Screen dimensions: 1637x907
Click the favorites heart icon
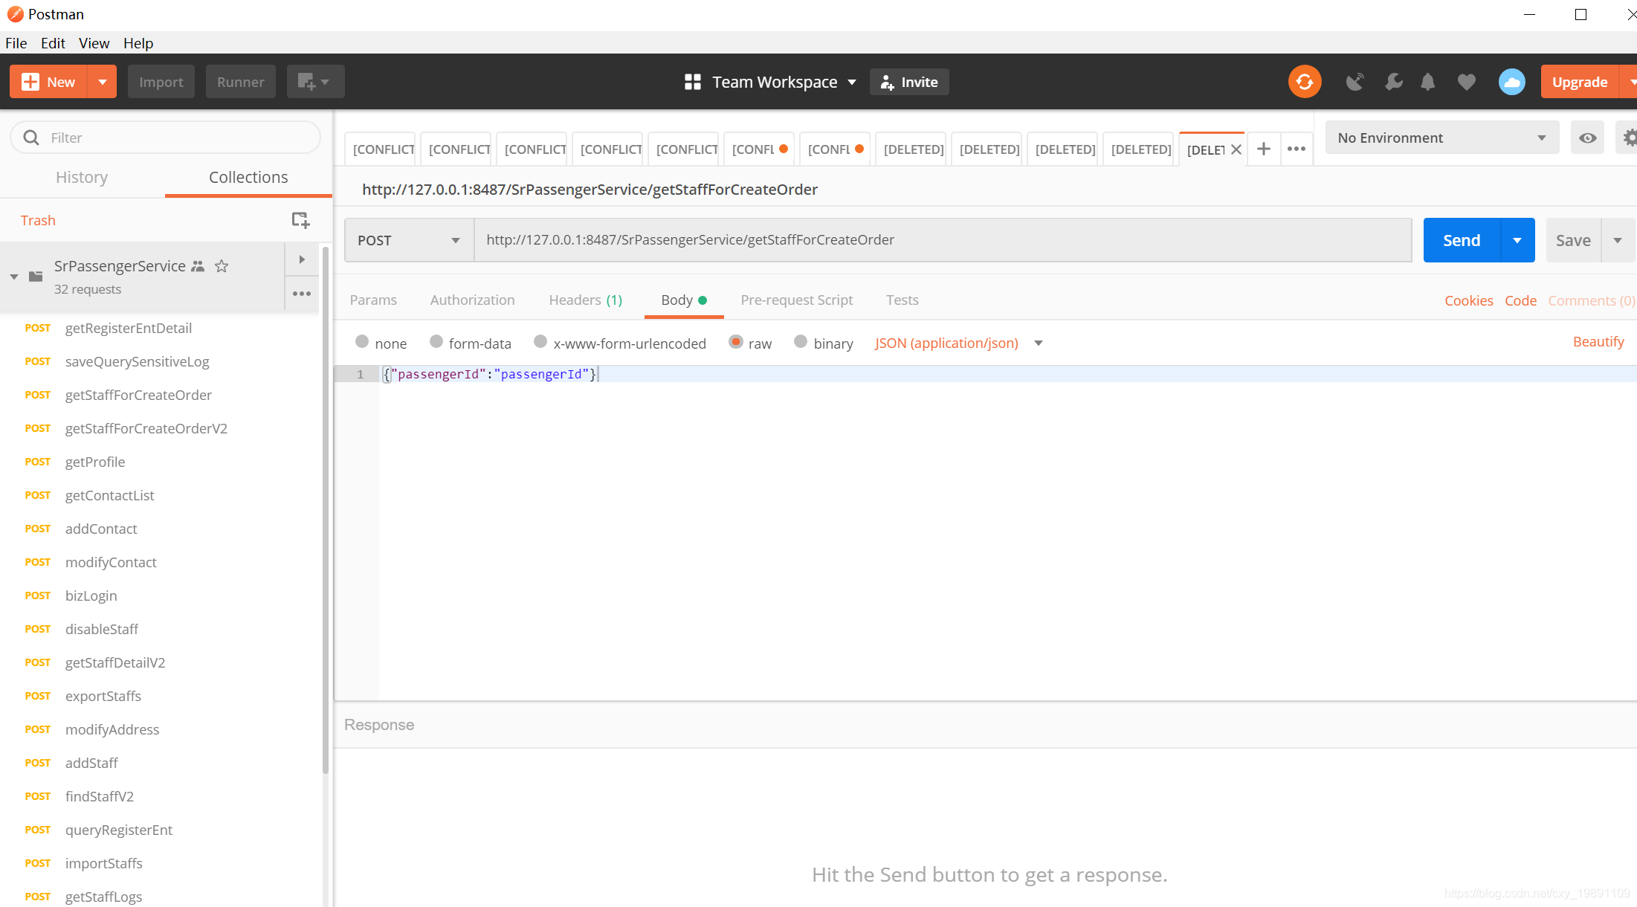tap(1468, 82)
